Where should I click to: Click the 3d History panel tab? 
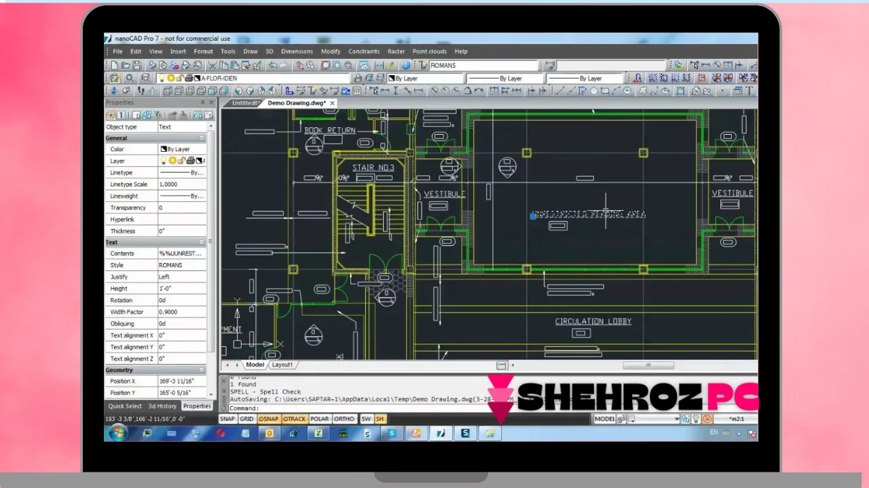pyautogui.click(x=162, y=406)
